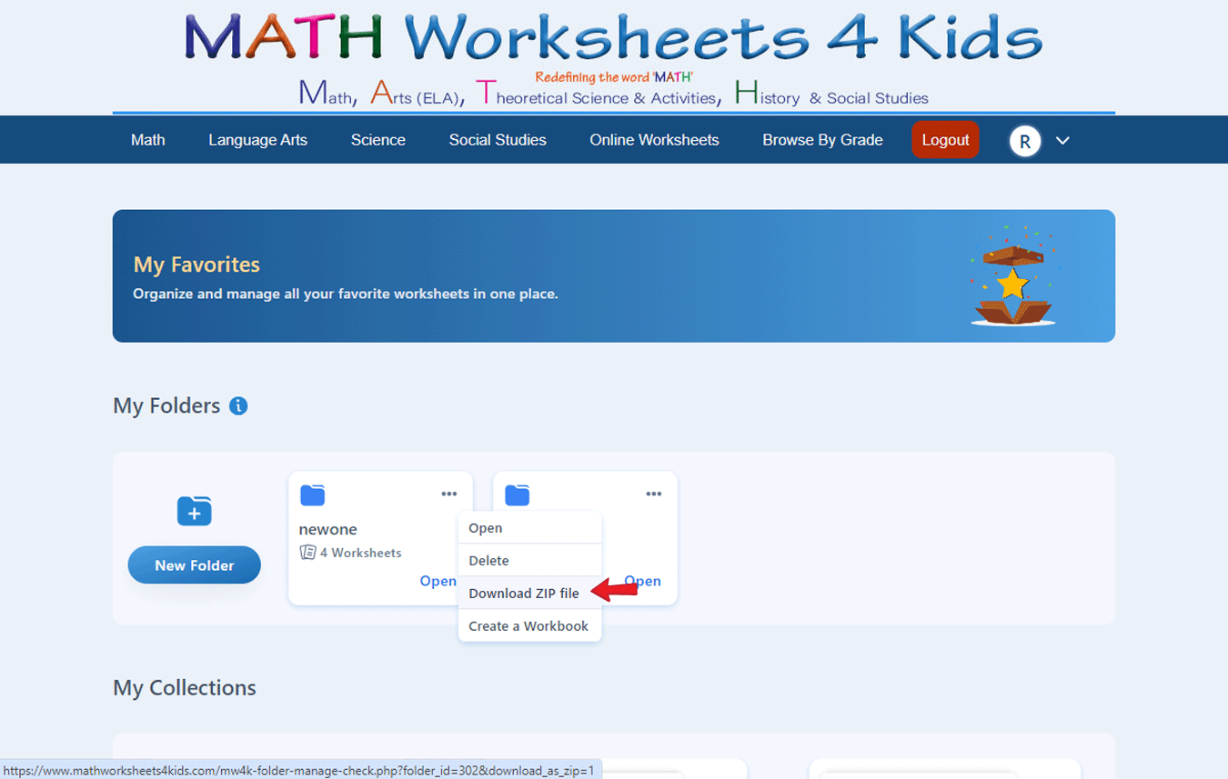Click the new folder plus icon
1228x779 pixels.
coord(194,511)
